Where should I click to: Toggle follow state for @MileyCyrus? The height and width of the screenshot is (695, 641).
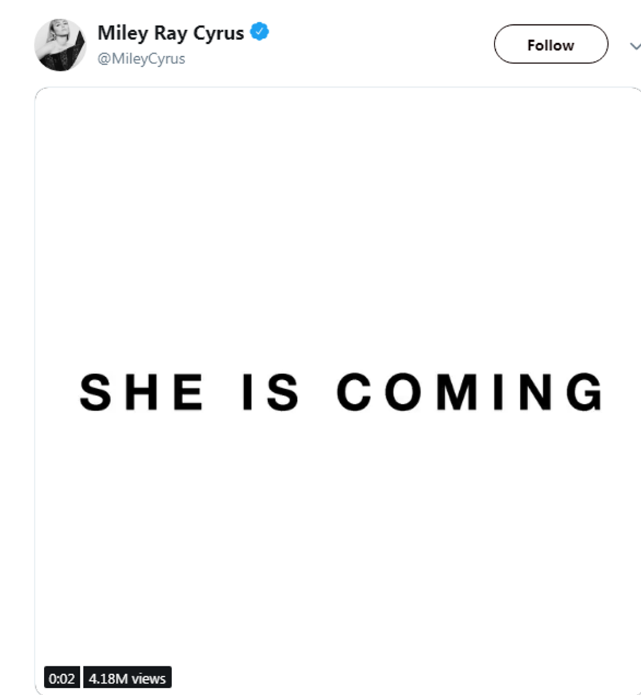pos(550,44)
